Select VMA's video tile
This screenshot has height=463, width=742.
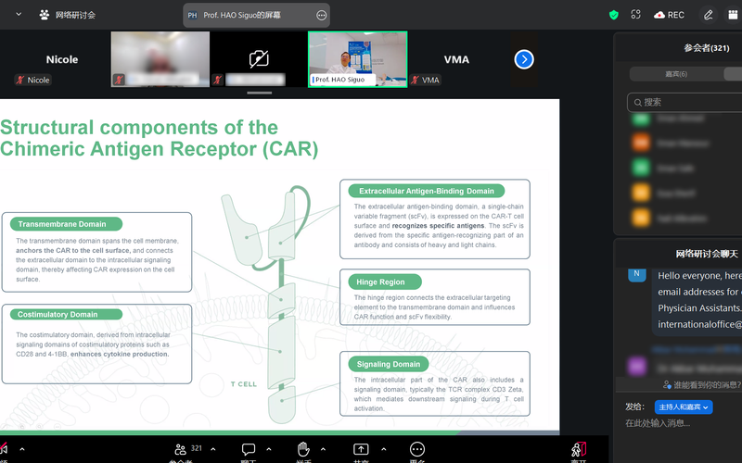(456, 59)
